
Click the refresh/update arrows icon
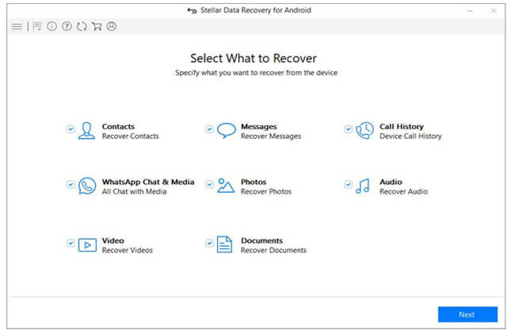pos(81,26)
